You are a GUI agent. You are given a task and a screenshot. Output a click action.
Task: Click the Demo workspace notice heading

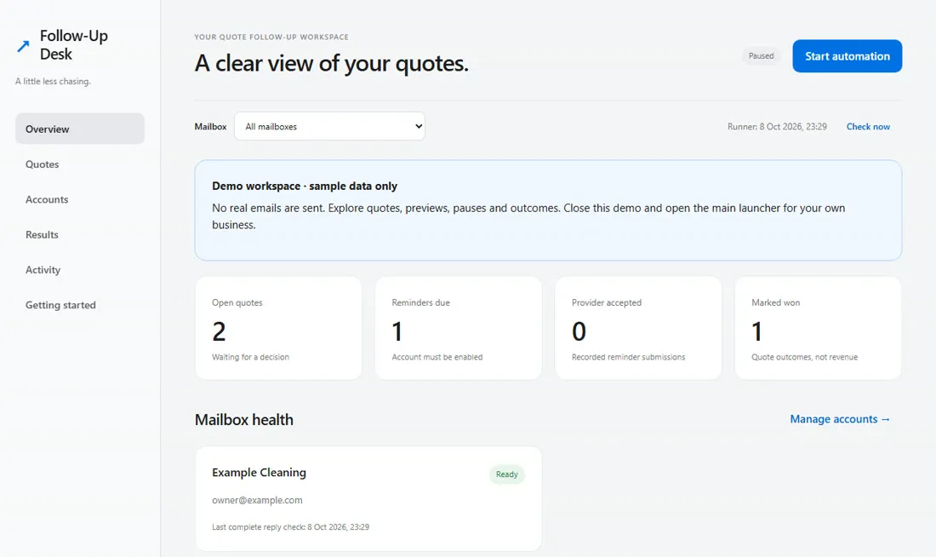click(305, 186)
